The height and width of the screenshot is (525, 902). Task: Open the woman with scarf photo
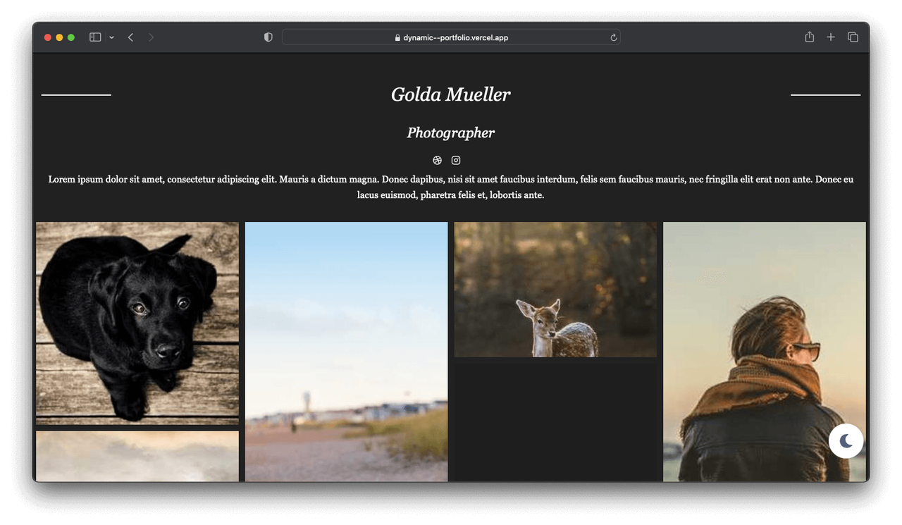[765, 352]
